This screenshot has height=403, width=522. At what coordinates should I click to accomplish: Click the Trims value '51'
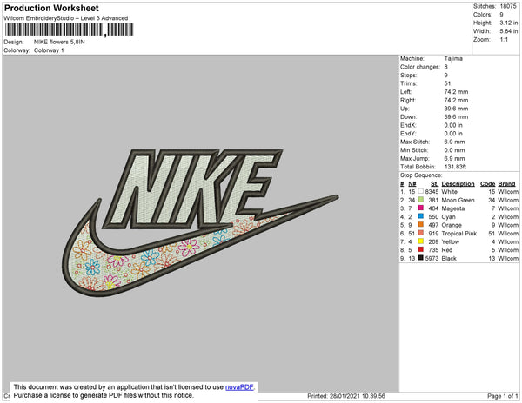447,83
